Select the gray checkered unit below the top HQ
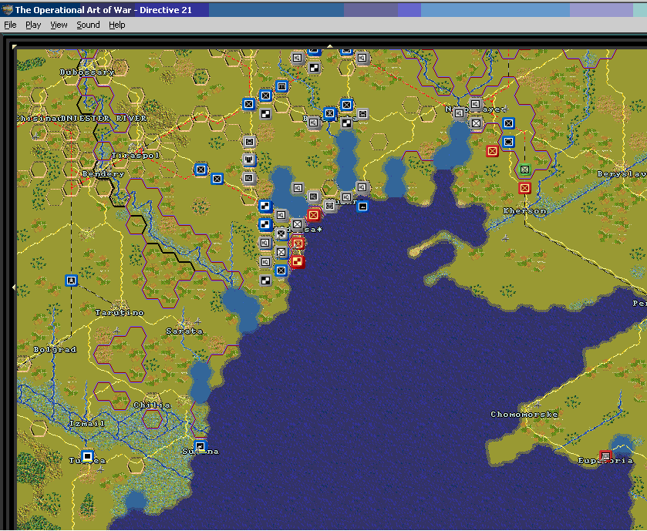The width and height of the screenshot is (647, 531). [x=314, y=68]
